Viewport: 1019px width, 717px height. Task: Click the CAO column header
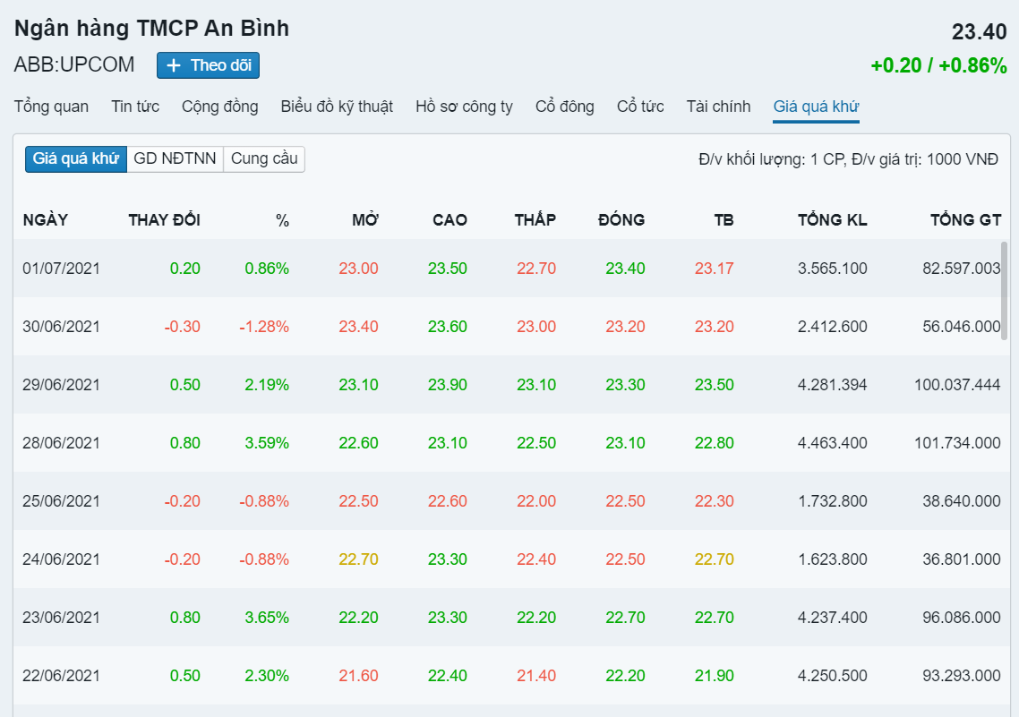click(x=450, y=220)
